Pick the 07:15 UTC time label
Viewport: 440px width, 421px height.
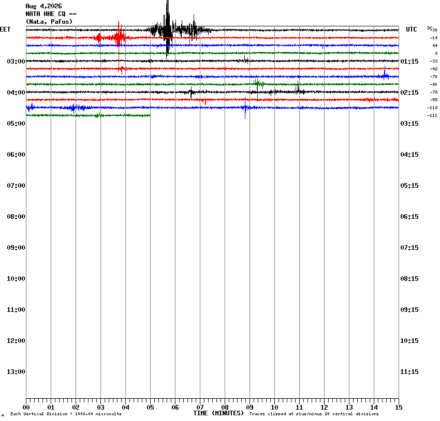pos(409,248)
